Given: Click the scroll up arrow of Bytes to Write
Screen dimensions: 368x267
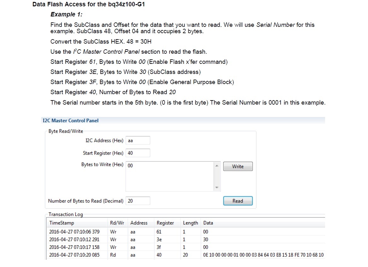Looking at the screenshot, I should pos(217,166).
